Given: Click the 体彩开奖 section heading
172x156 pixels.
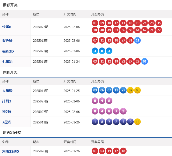Looking at the screenshot, I should tap(10, 72).
